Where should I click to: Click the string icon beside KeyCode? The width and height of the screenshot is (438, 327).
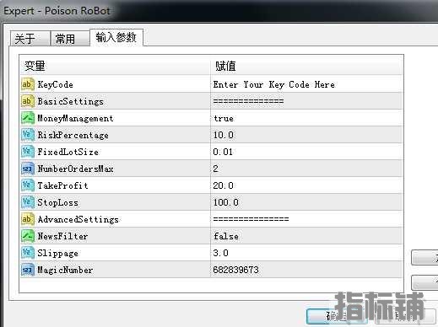28,84
